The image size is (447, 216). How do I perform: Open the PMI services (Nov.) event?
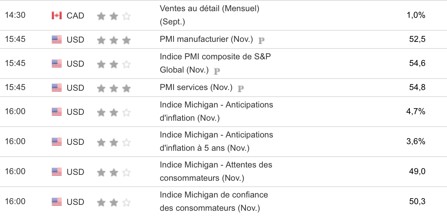pos(196,87)
